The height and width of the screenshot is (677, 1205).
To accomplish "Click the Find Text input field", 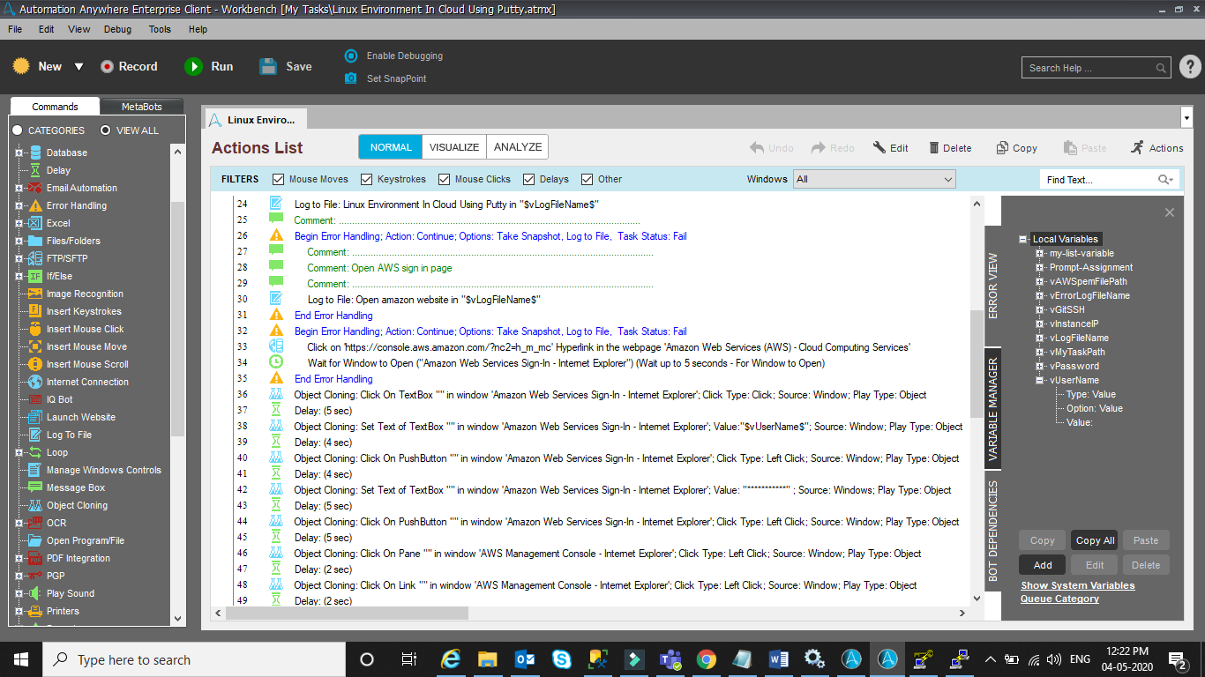I will [x=1098, y=180].
